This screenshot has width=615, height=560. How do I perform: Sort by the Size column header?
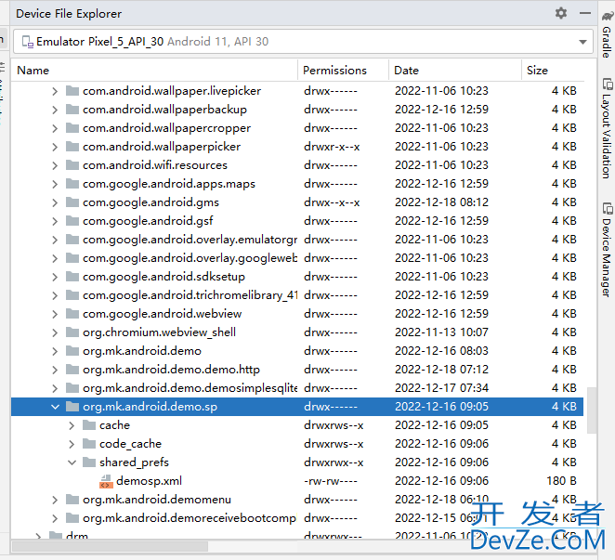[x=537, y=71]
